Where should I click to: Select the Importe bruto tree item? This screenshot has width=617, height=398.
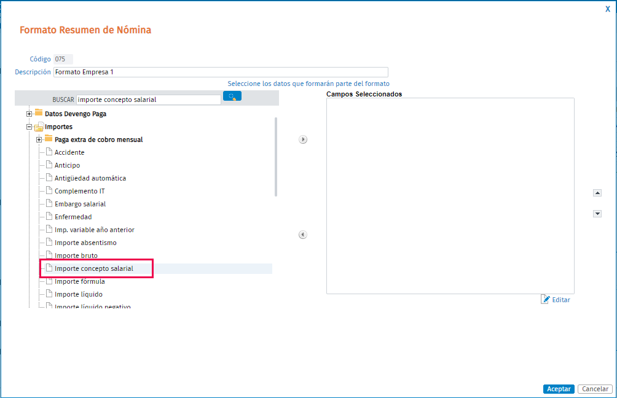click(76, 256)
